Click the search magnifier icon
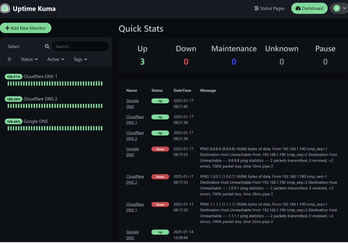 pos(47,47)
